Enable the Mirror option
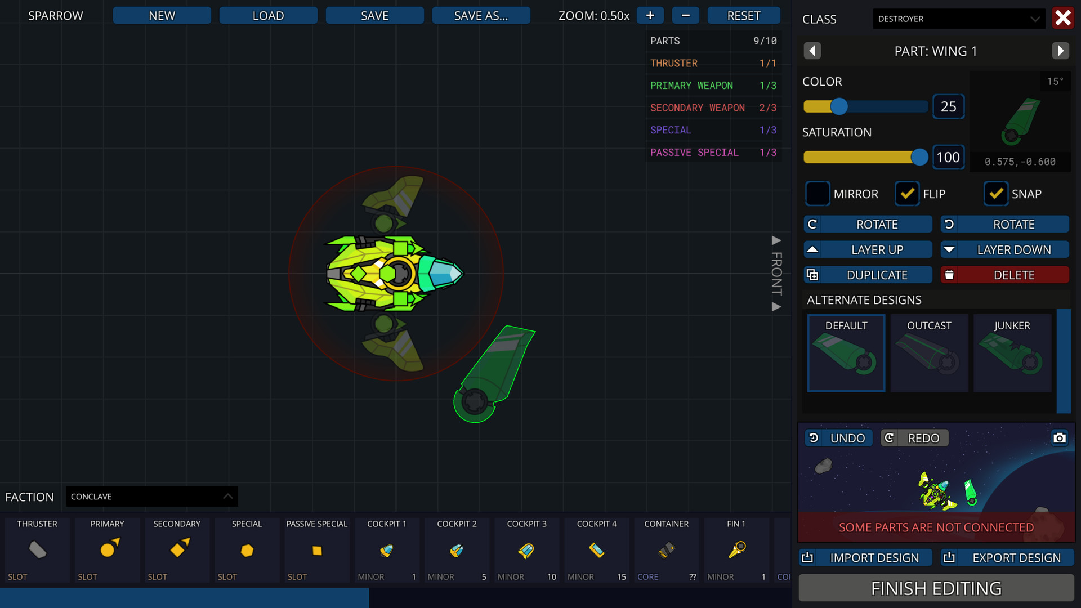The width and height of the screenshot is (1081, 608). click(x=818, y=194)
